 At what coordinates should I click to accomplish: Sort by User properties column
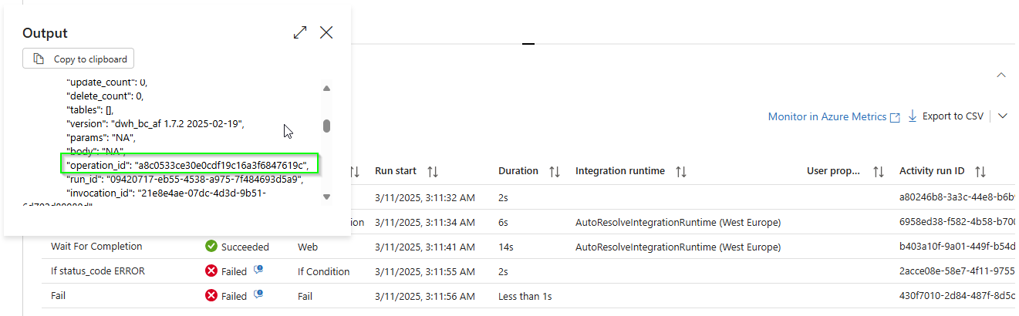click(879, 171)
